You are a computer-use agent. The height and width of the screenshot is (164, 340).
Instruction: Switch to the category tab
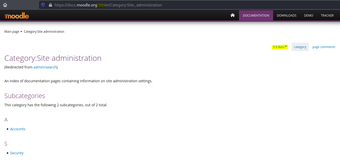[300, 47]
